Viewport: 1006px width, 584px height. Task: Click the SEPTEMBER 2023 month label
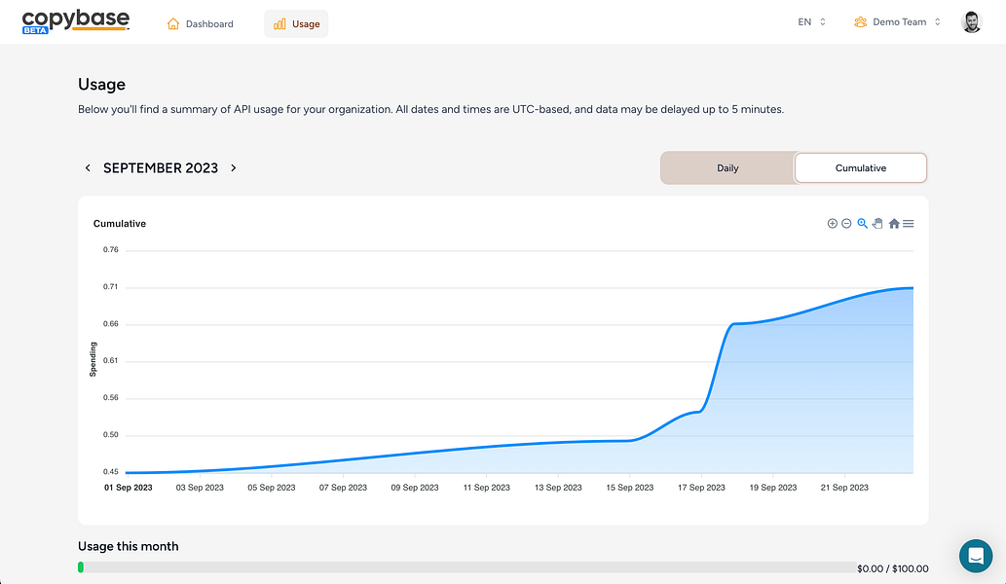click(x=161, y=167)
